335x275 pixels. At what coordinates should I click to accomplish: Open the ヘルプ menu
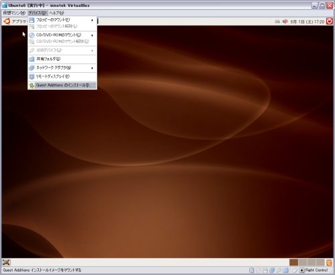57,13
